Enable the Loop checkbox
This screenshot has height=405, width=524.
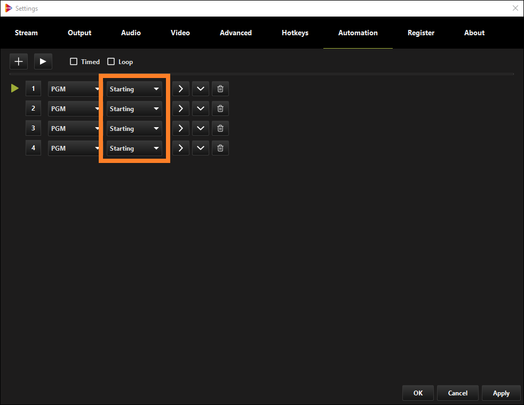110,61
